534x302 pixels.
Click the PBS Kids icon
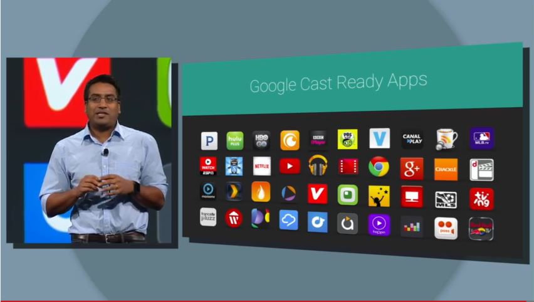tap(348, 138)
